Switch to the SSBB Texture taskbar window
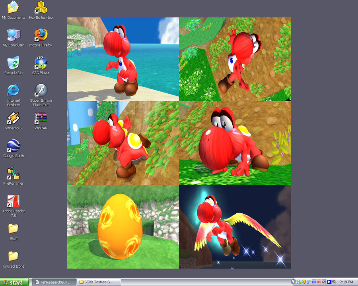358x286 pixels. (x=99, y=281)
